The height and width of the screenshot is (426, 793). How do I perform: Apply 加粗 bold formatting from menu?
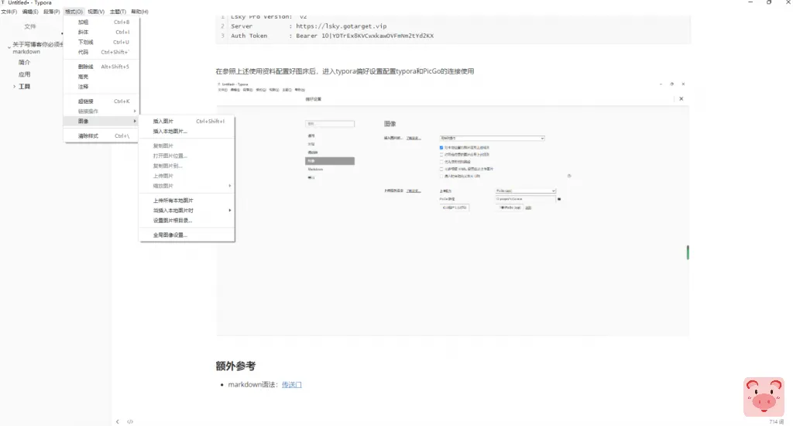pos(101,22)
